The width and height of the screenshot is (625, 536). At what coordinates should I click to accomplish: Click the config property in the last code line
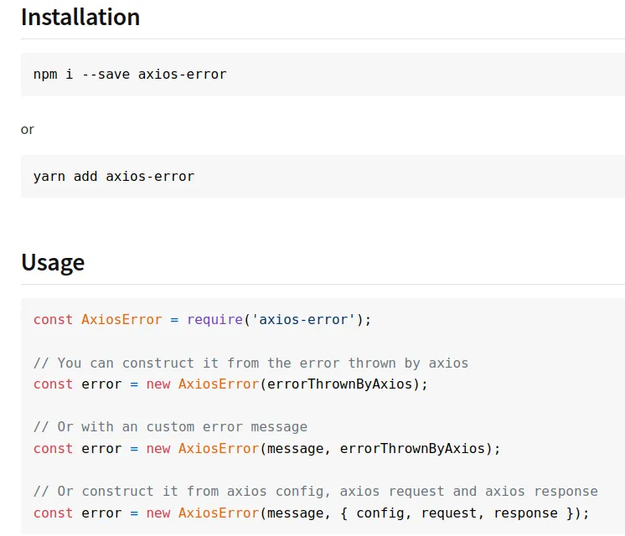coord(380,513)
